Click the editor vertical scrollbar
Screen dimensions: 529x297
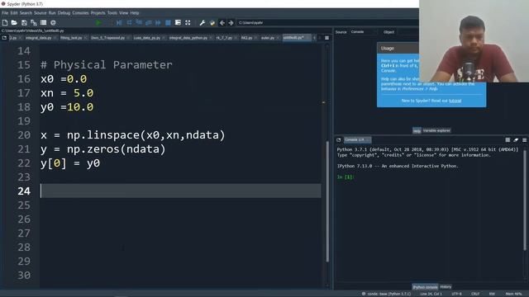327,200
